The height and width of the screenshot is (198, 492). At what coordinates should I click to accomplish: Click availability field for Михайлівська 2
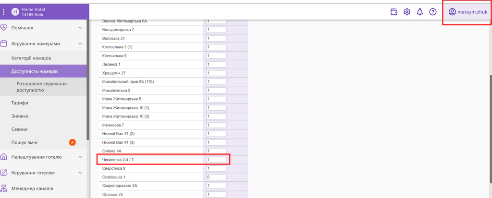click(x=216, y=90)
